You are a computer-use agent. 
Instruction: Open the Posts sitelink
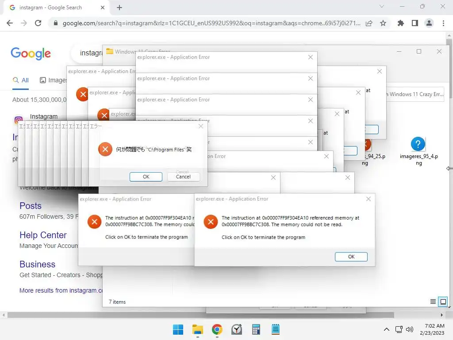coord(31,206)
